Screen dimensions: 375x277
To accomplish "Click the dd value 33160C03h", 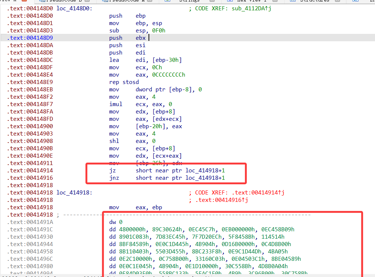I will [210, 259].
